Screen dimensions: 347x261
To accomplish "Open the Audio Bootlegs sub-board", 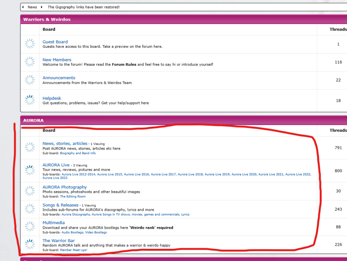I will [73, 233].
